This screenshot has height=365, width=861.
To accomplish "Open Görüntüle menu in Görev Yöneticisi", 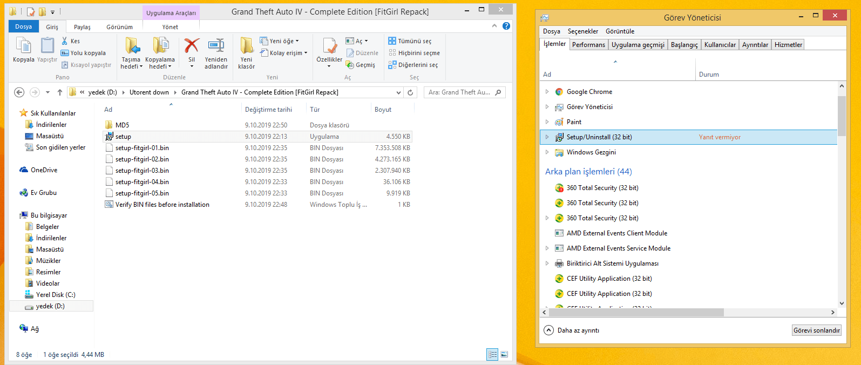I will (620, 31).
